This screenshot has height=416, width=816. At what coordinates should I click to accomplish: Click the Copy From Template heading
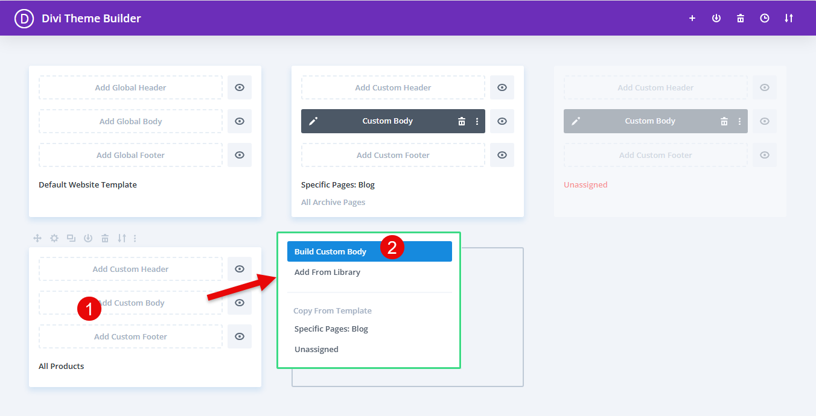[x=333, y=310]
